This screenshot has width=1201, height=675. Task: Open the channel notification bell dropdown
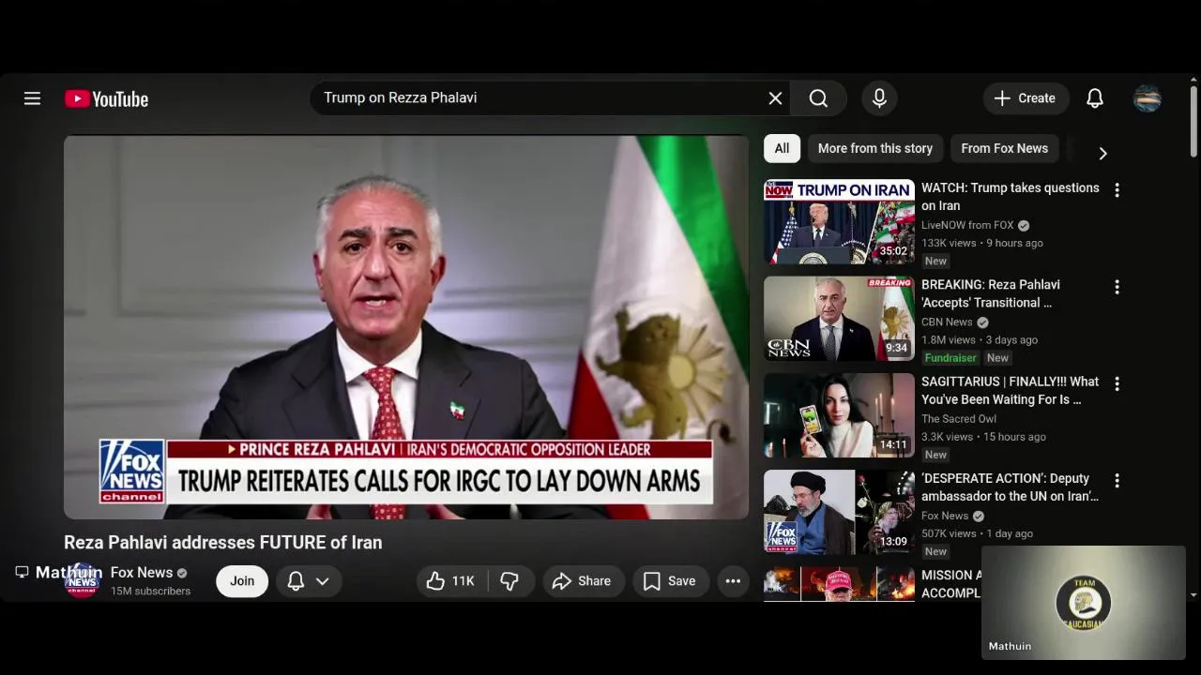click(x=308, y=581)
